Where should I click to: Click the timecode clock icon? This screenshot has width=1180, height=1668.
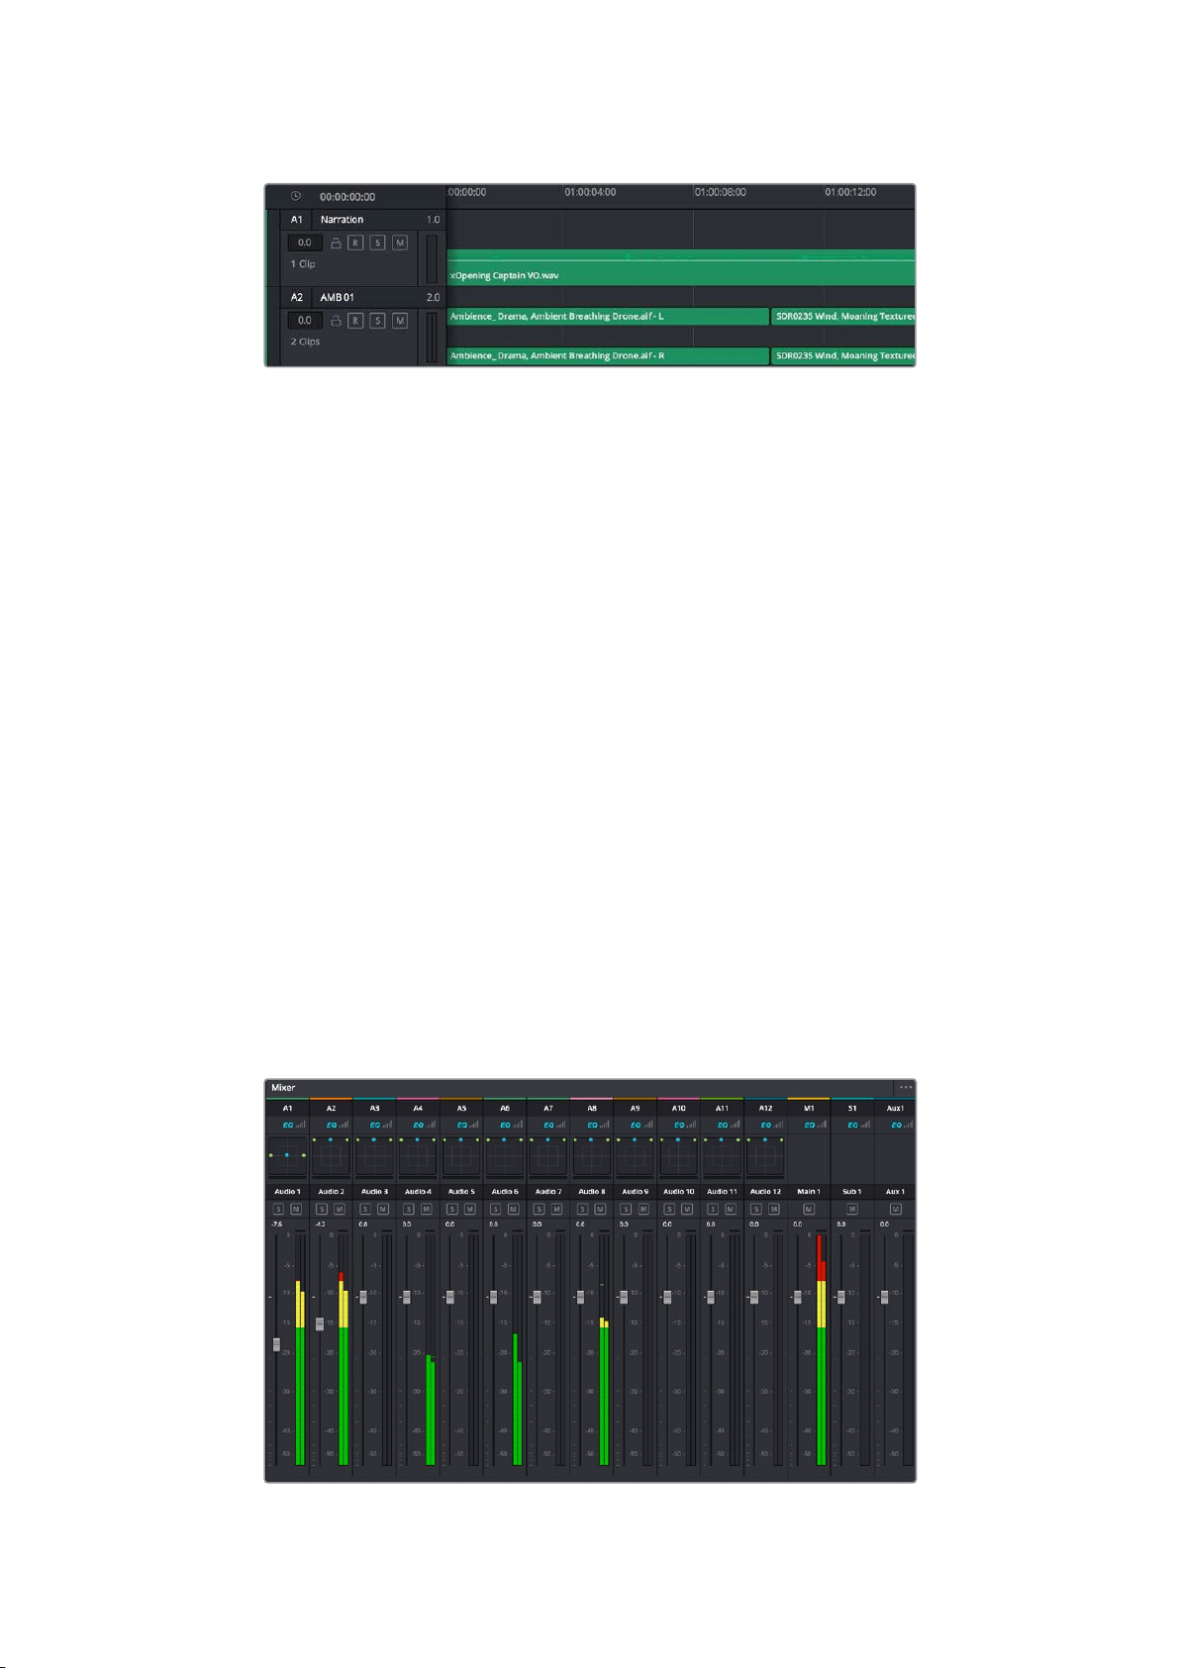click(295, 196)
